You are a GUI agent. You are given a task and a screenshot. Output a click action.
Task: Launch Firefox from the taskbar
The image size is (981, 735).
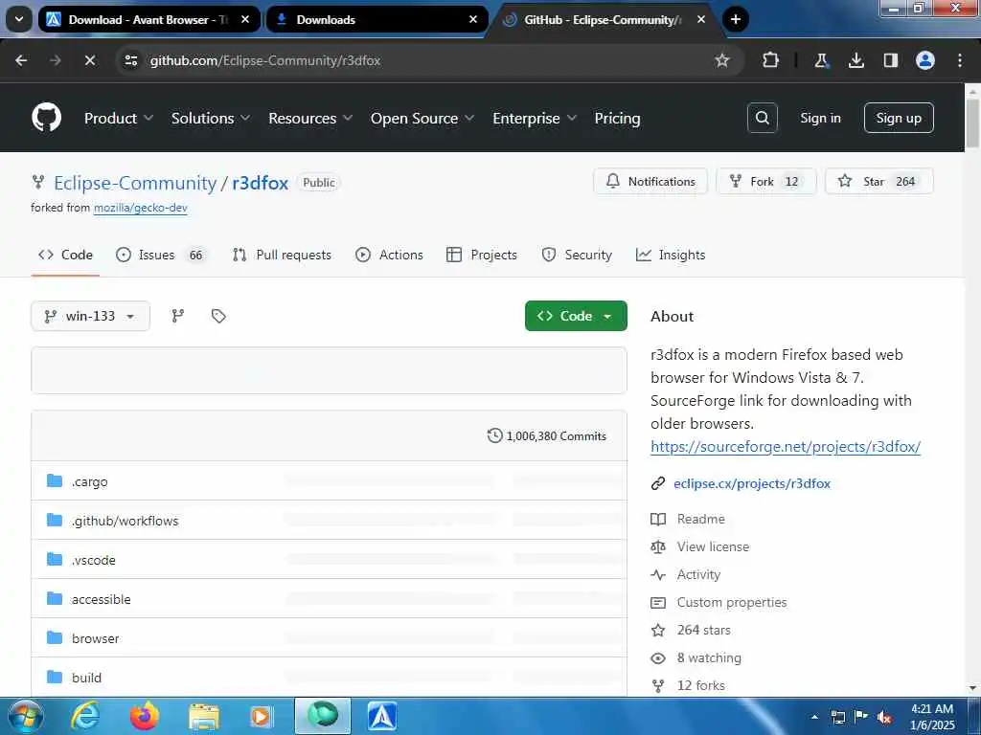tap(145, 716)
